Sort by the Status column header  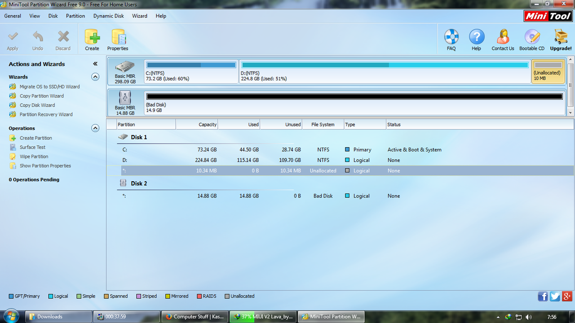point(480,124)
